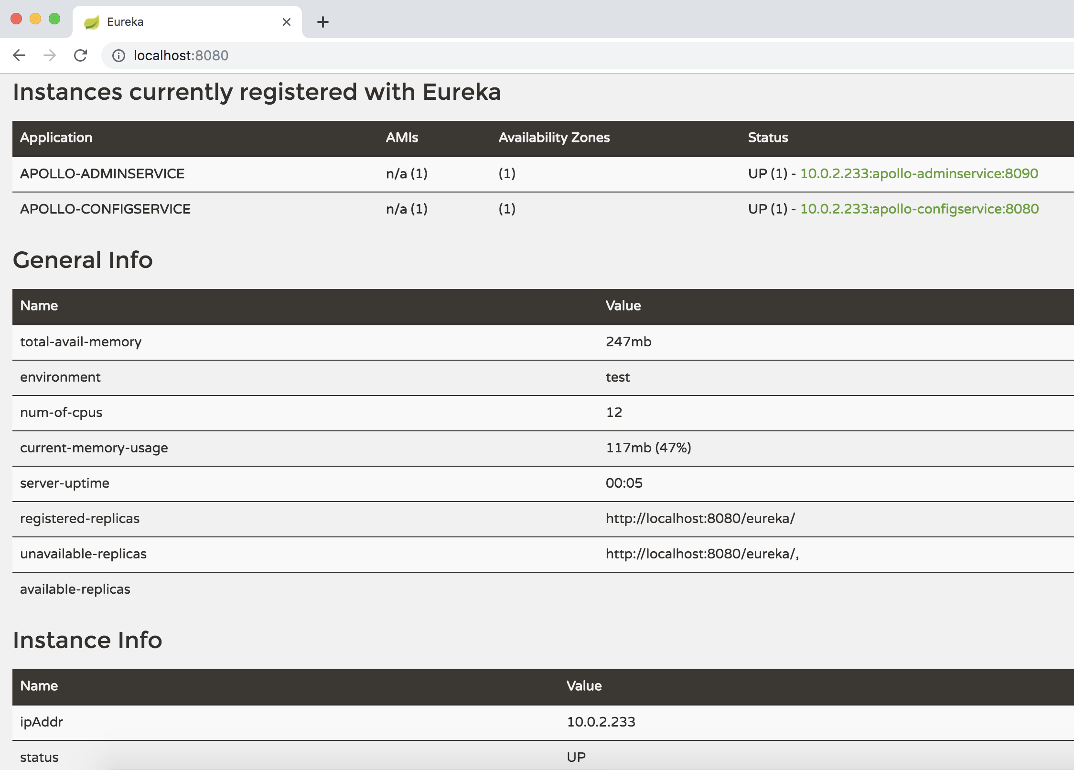Click the registered-replicas row name

click(x=80, y=519)
